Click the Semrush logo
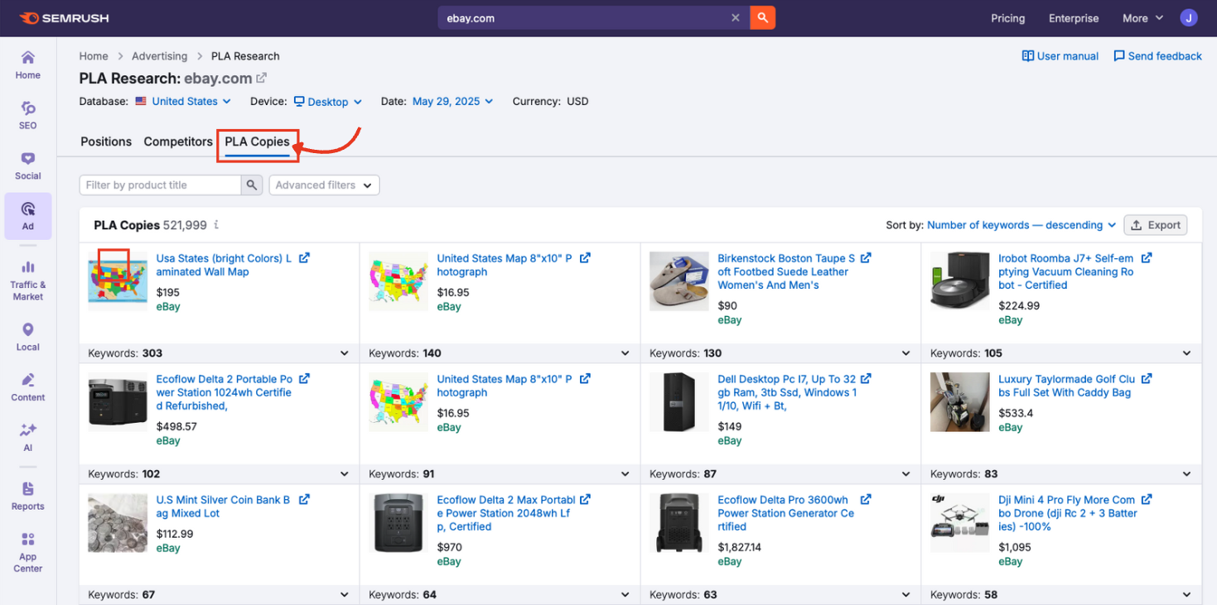This screenshot has height=605, width=1217. (x=64, y=17)
